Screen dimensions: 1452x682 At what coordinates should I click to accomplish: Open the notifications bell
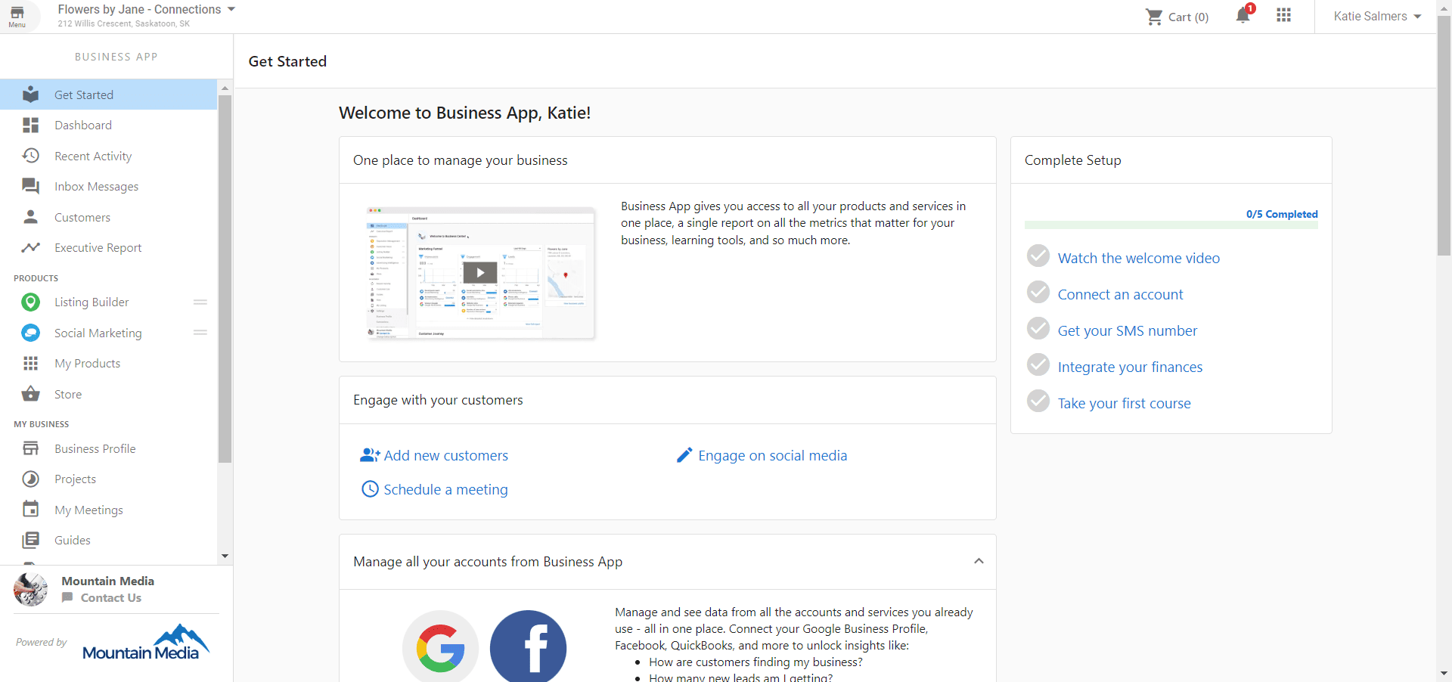point(1242,16)
